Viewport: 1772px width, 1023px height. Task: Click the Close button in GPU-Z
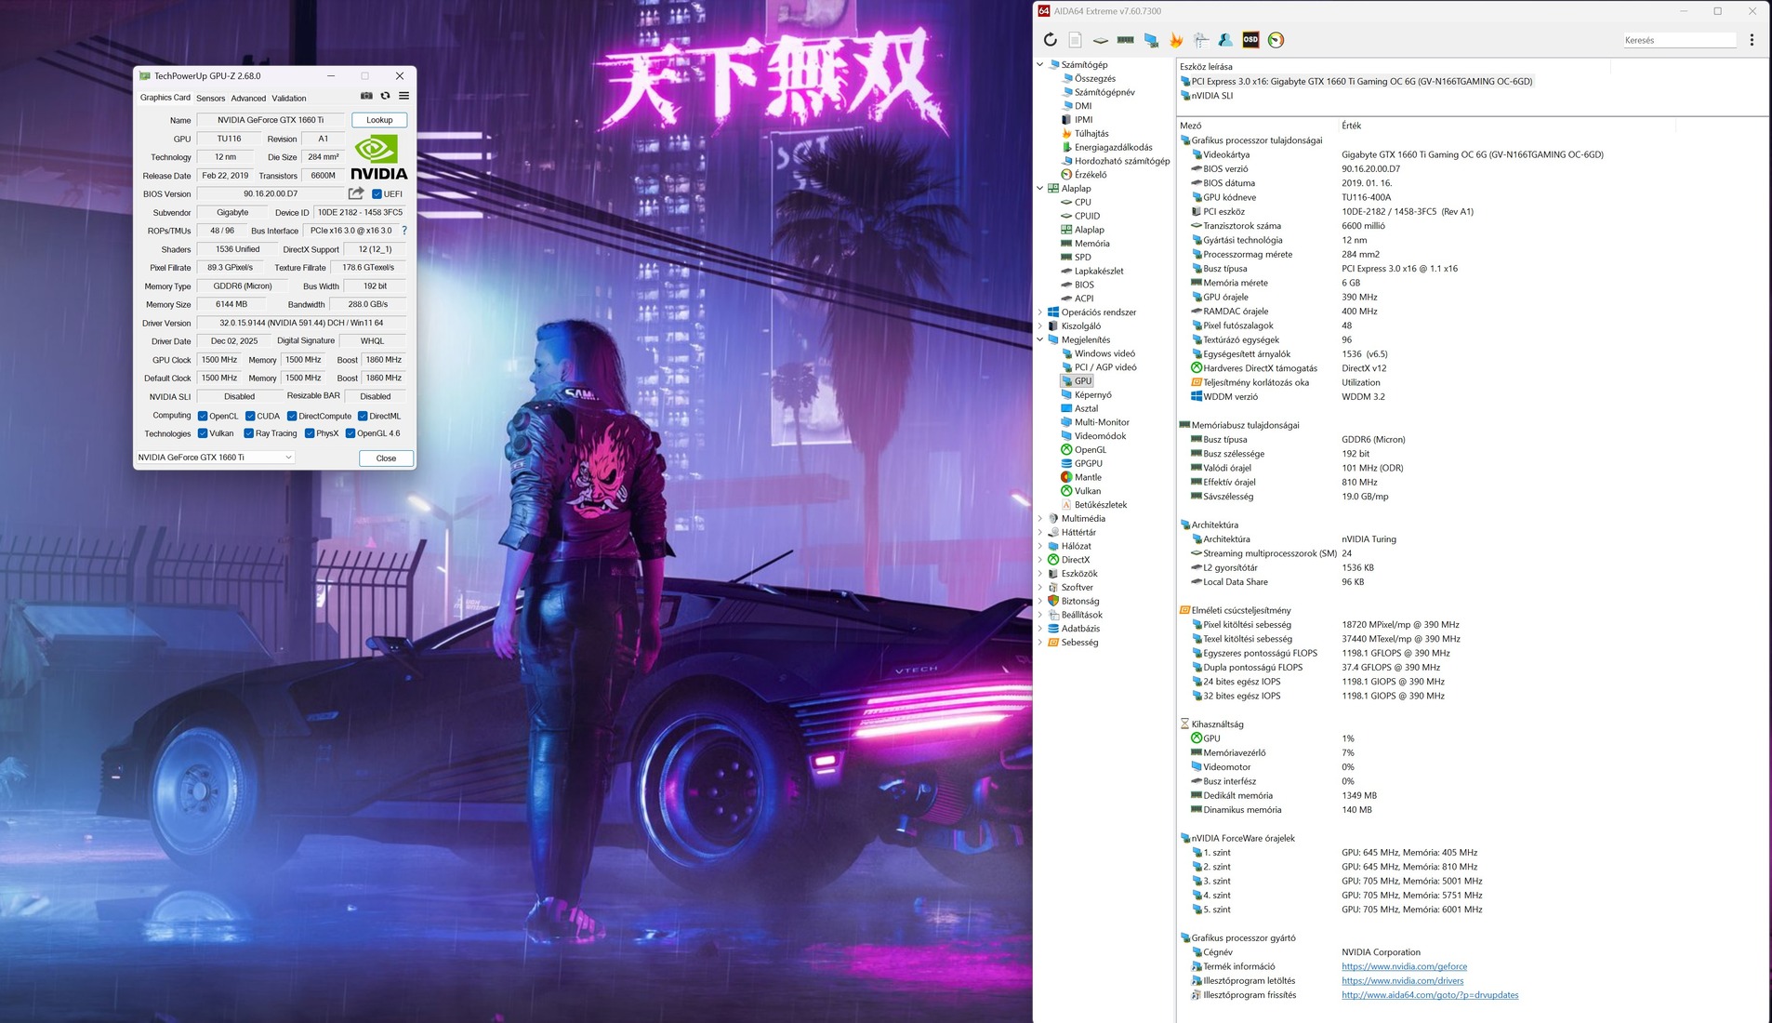click(386, 458)
